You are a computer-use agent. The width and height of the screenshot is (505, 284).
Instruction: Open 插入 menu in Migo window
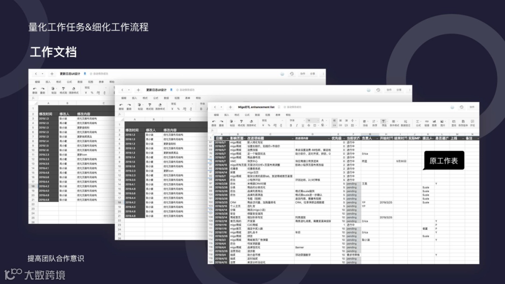coord(227,115)
